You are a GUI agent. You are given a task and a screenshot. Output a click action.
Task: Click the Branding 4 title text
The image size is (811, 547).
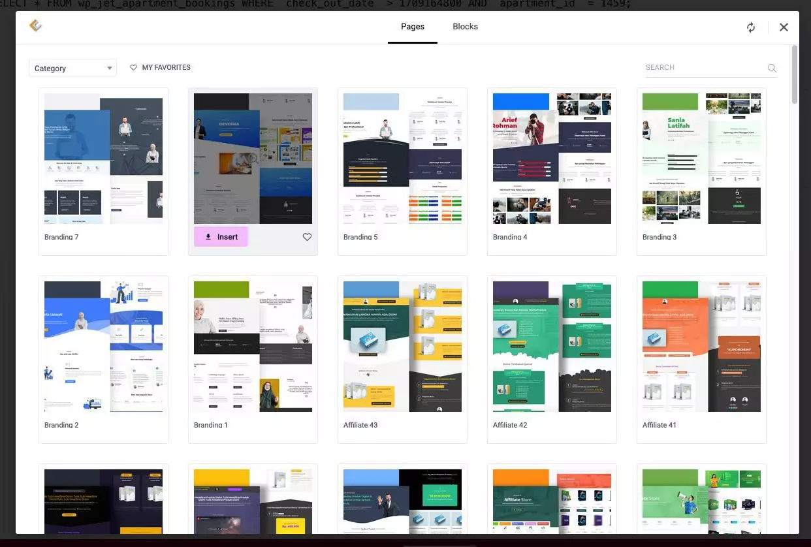coord(510,237)
